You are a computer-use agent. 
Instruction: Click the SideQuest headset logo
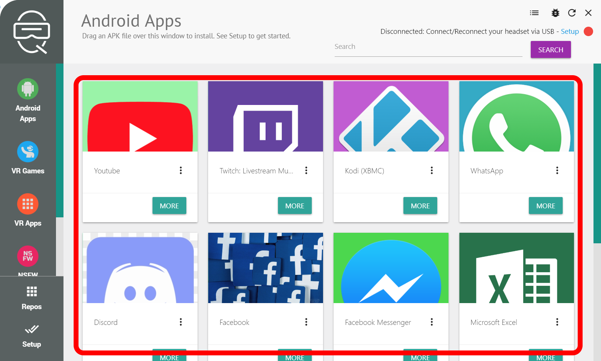coord(32,32)
